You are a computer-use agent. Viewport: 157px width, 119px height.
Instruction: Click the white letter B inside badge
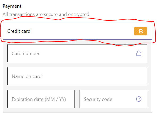point(141,31)
